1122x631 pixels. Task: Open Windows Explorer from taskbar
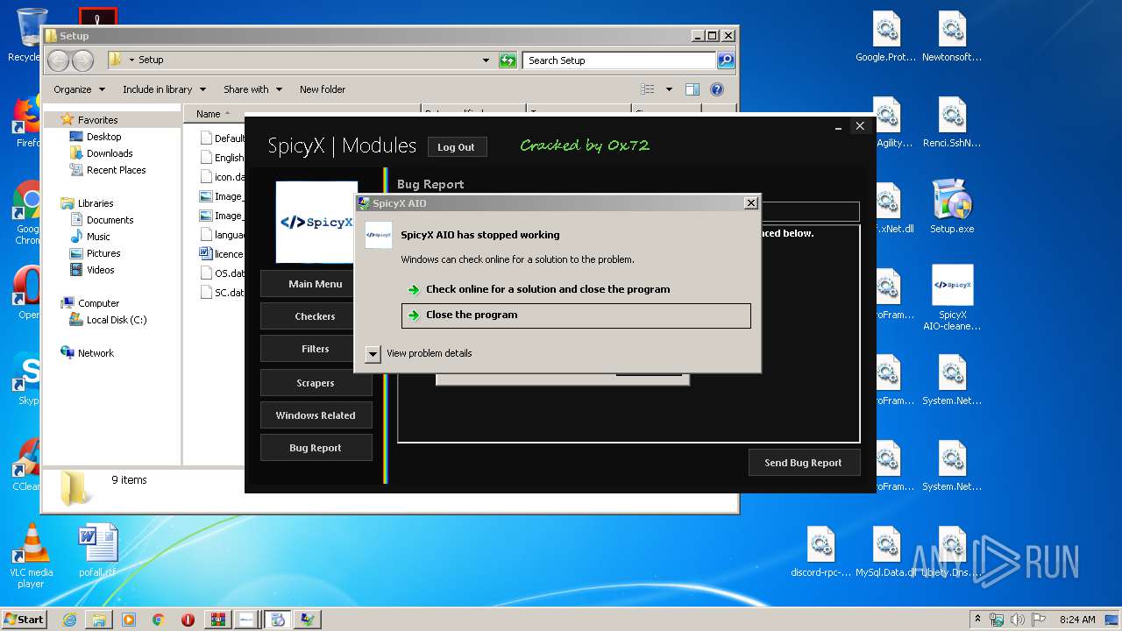pos(99,620)
